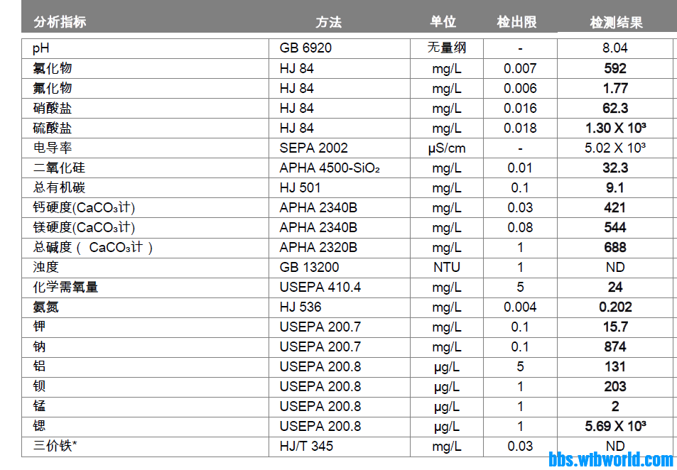The width and height of the screenshot is (677, 470).
Task: Click the 检出限 column header
Action: tap(516, 22)
